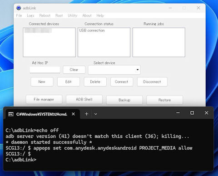This screenshot has width=218, height=176.
Task: Minimize the adbLink window
Action: tap(170, 8)
